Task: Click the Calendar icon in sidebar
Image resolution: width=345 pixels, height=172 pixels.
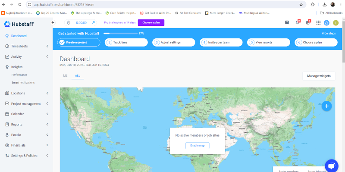Action: 7,114
